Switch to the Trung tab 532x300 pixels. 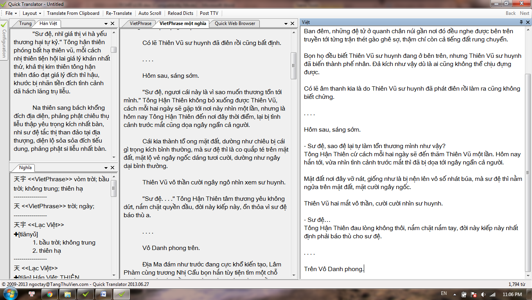(25, 23)
